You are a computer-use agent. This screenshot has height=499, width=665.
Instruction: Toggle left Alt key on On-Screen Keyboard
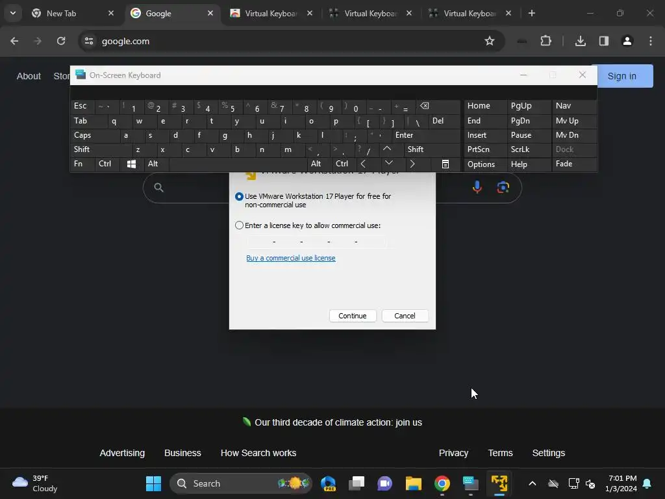click(x=156, y=164)
